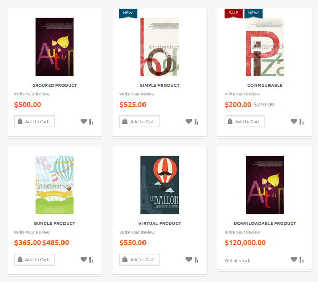The width and height of the screenshot is (318, 282).
Task: Add Downloadable Product to wishlist heart
Action: pyautogui.click(x=294, y=259)
